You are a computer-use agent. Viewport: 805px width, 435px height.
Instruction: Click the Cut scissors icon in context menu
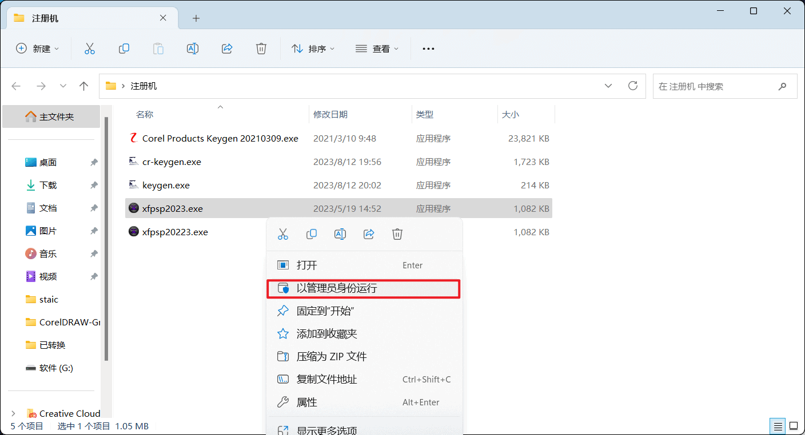283,234
